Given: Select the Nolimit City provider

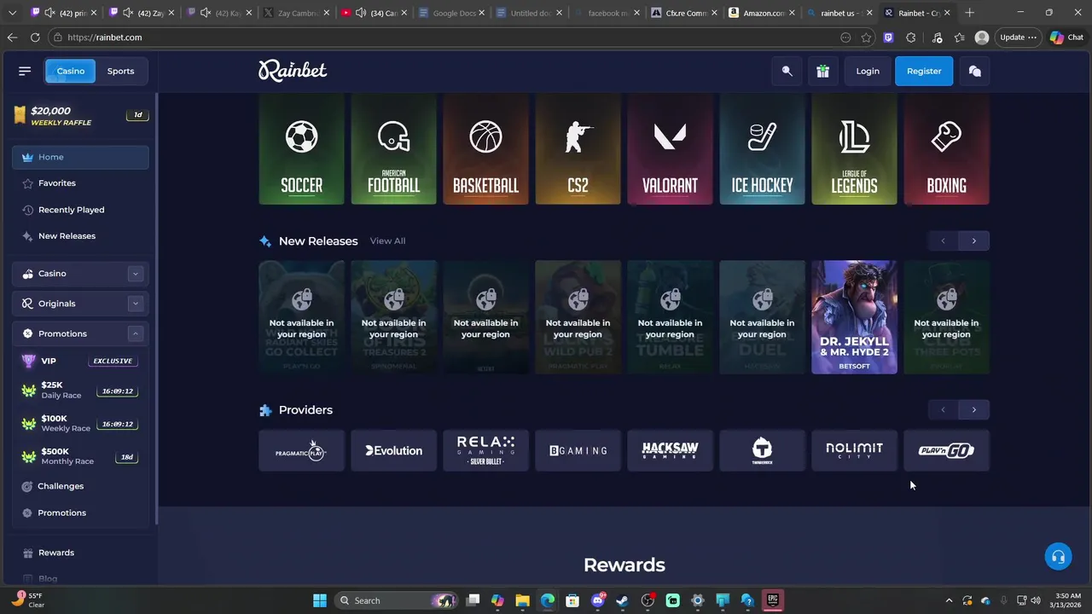Looking at the screenshot, I should 854,450.
